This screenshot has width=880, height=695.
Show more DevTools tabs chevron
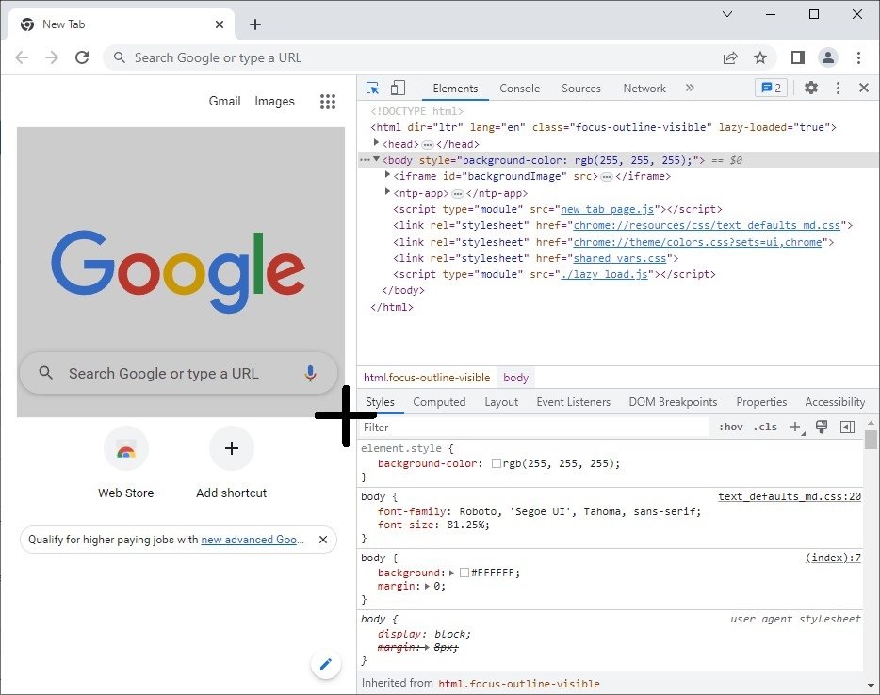tap(690, 88)
